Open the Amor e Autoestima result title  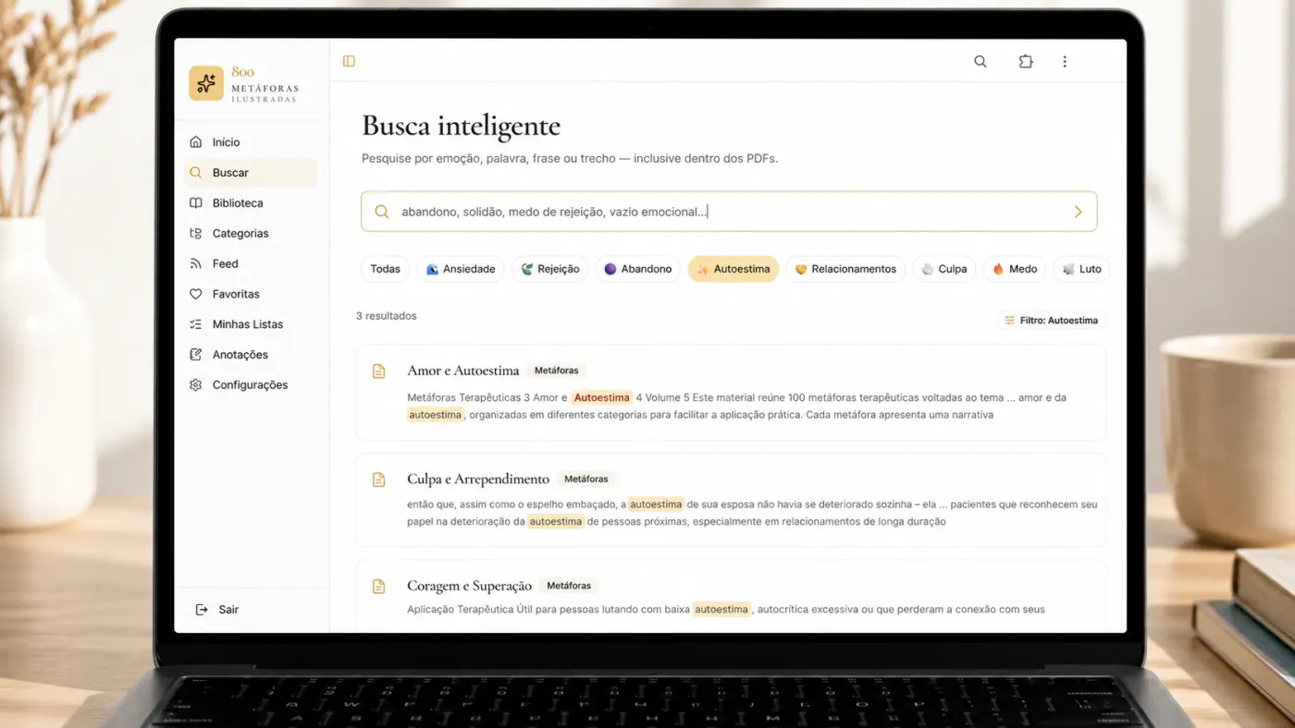click(x=463, y=370)
